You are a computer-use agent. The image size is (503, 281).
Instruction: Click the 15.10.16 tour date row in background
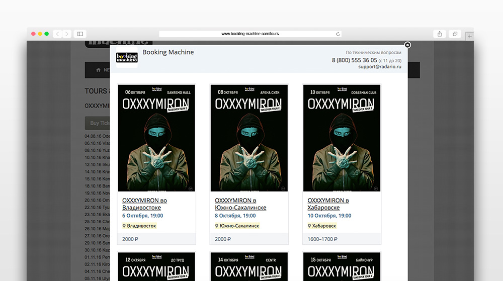(97, 179)
